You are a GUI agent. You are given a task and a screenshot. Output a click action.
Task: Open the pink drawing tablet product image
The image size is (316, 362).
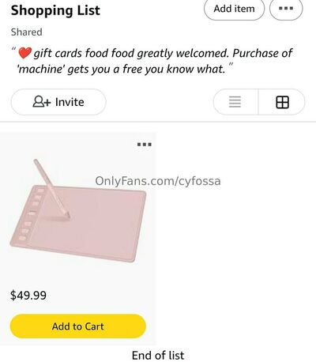click(x=78, y=211)
